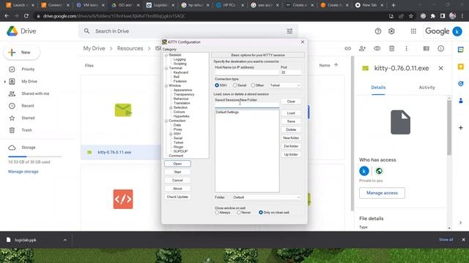Image resolution: width=469 pixels, height=263 pixels.
Task: Select Default Settings in saved sessions list
Action: [x=227, y=112]
